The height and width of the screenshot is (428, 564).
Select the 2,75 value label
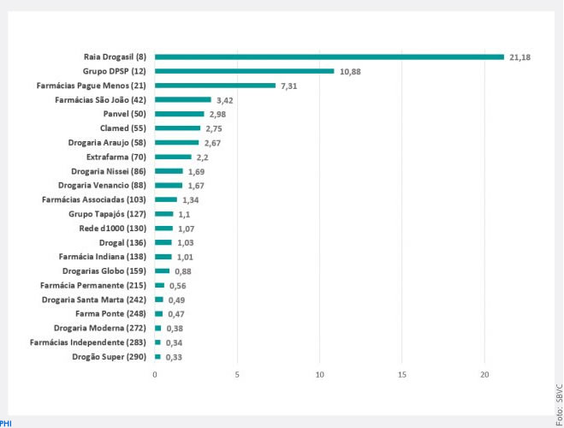(x=214, y=128)
